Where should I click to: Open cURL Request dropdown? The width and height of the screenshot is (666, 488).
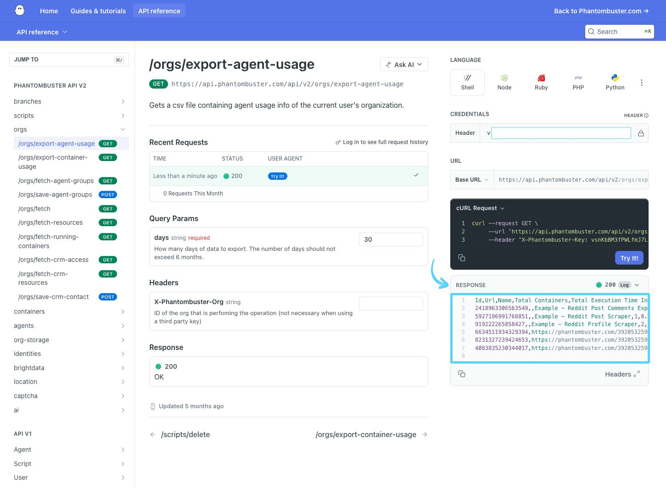click(480, 208)
